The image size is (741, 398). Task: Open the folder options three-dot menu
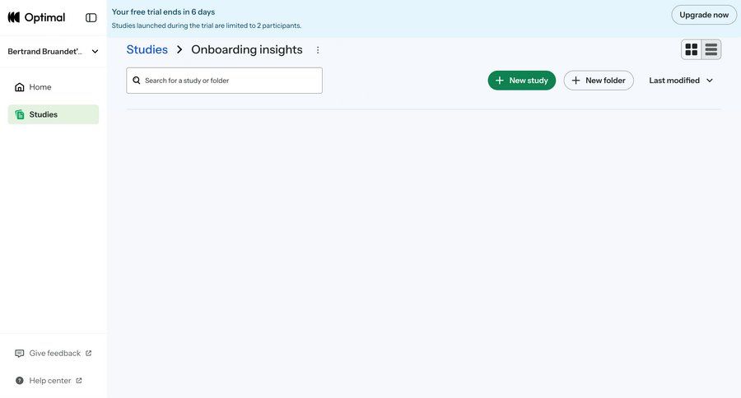point(318,50)
